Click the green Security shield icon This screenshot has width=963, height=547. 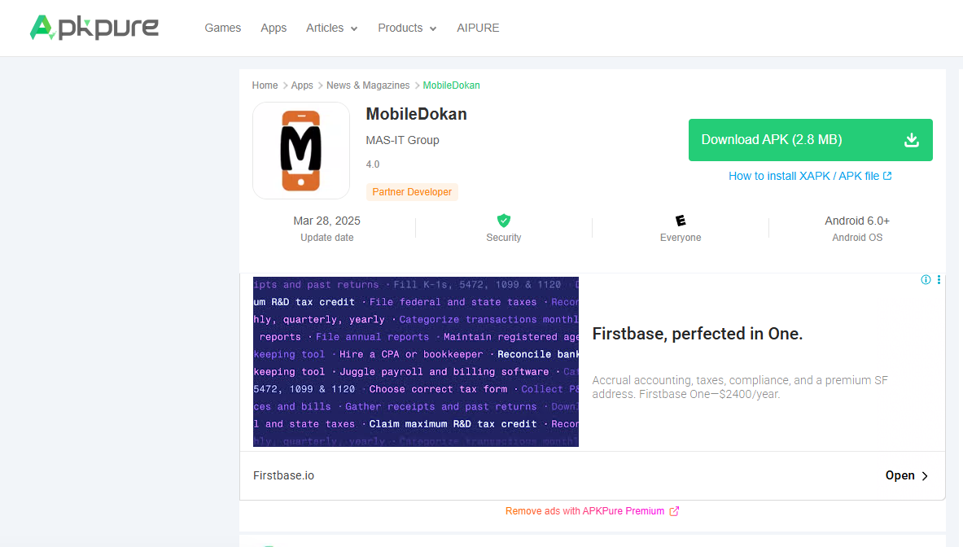(x=504, y=221)
